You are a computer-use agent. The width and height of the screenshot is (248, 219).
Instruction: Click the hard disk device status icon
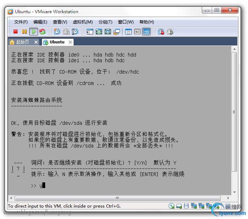coord(179,206)
